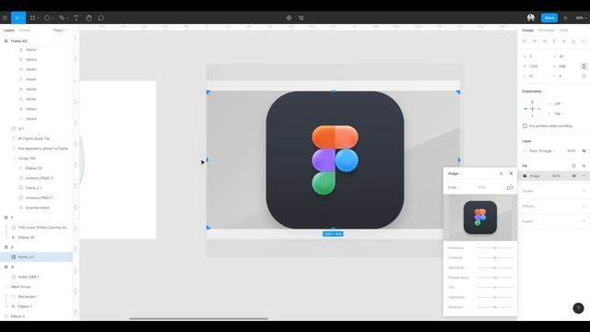Select the Hand tool
Image resolution: width=590 pixels, height=332 pixels.
[88, 18]
